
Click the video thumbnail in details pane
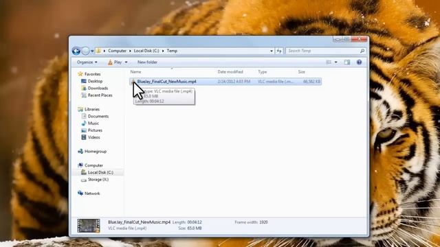89,226
